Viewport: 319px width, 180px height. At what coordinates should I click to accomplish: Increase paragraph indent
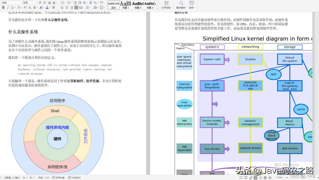tap(79, 3)
